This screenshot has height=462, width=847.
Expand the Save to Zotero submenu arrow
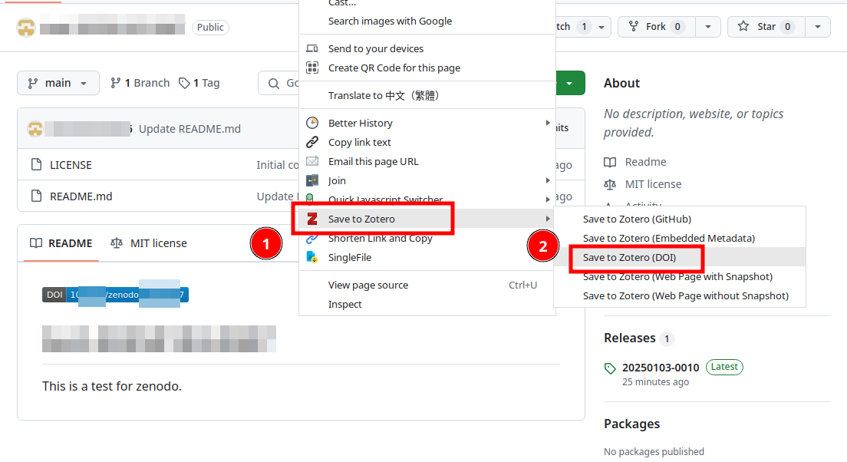pos(547,219)
